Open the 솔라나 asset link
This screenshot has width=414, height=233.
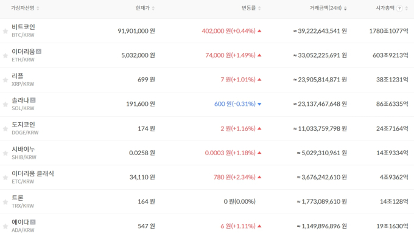(x=20, y=100)
